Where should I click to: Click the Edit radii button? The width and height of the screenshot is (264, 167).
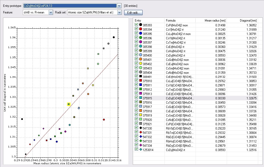[133, 12]
